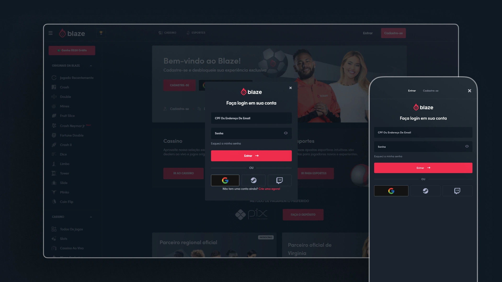Select CPF Ou Endereço De Email input field
The height and width of the screenshot is (282, 502).
tap(251, 118)
